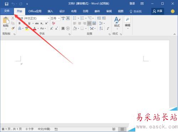Click the smiley feedback icon
The height and width of the screenshot is (132, 178).
173,11
